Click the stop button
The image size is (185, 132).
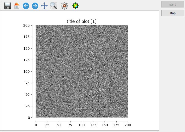(173, 13)
